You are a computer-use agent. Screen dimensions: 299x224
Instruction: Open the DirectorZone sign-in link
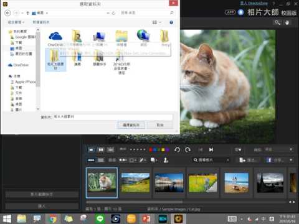(x=254, y=4)
